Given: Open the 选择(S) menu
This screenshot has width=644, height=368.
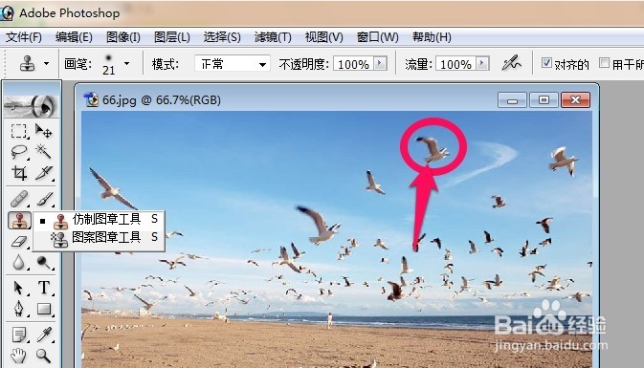Looking at the screenshot, I should point(222,37).
